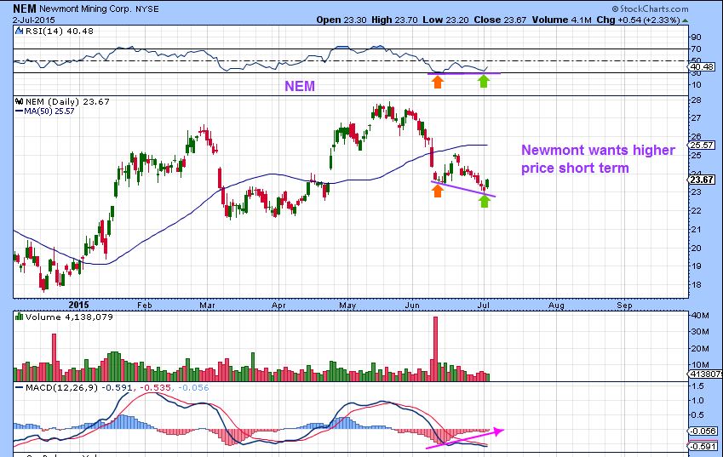Click the MA(50) line legend marker

(19, 111)
